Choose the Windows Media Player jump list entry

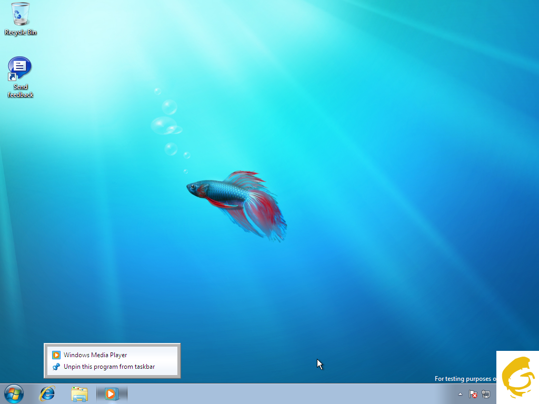[95, 355]
